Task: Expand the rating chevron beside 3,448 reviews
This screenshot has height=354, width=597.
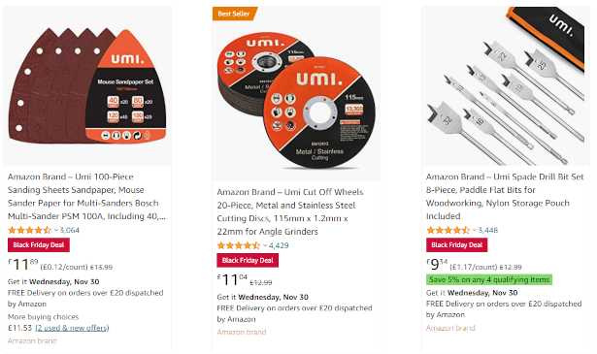Action: 475,230
